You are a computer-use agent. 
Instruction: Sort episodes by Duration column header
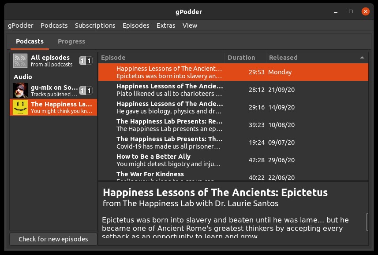click(241, 58)
